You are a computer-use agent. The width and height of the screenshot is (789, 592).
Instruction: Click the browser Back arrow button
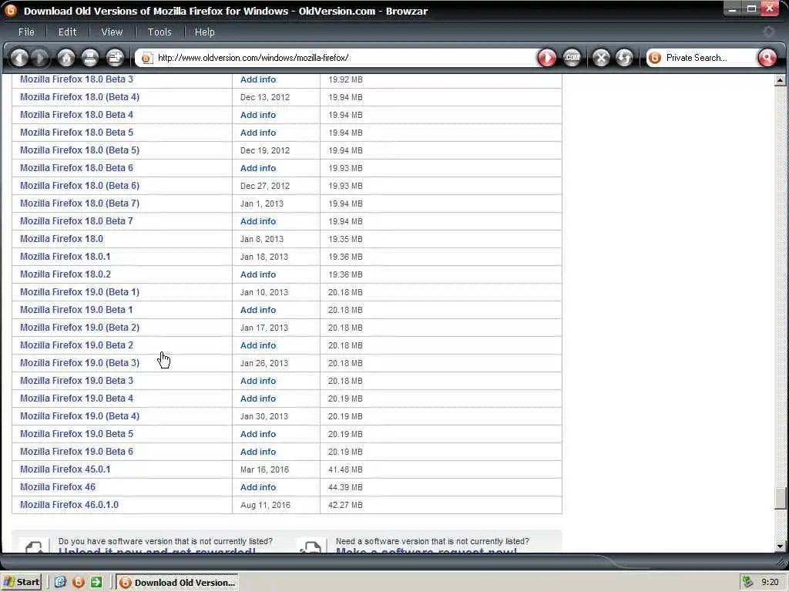pyautogui.click(x=19, y=58)
